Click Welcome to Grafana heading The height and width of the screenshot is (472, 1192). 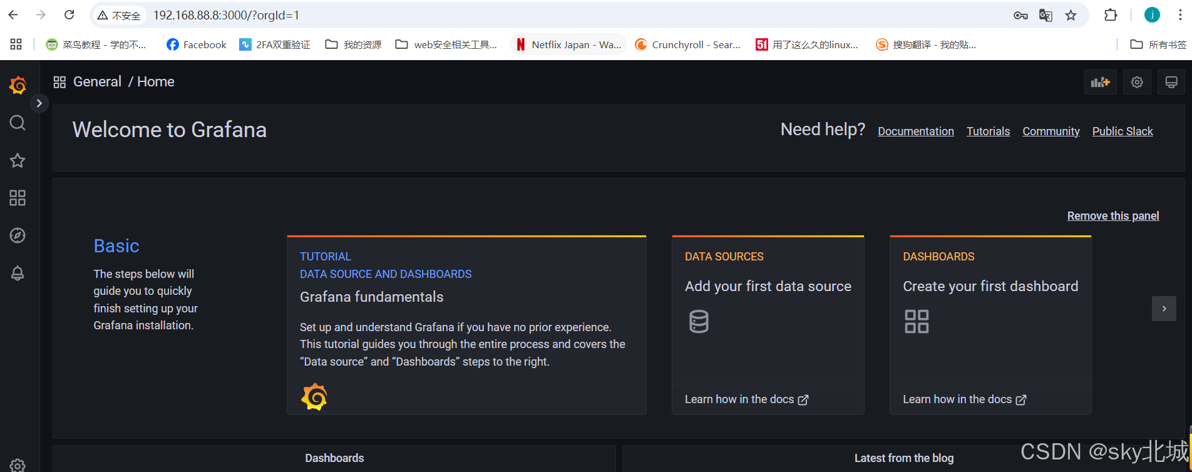point(170,130)
